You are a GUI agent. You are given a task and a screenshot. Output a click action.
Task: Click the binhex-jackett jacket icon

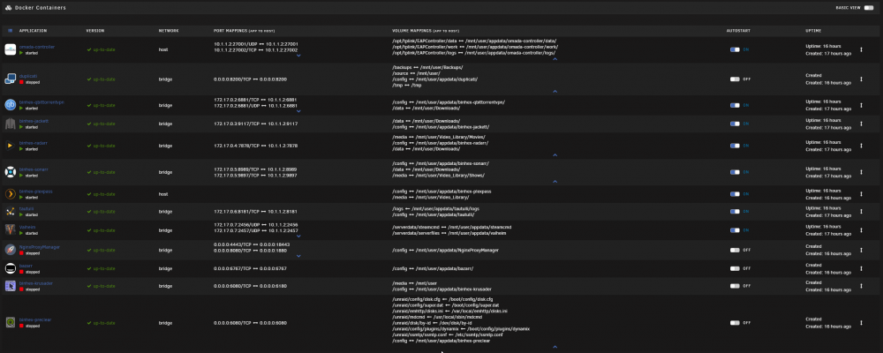(10, 124)
